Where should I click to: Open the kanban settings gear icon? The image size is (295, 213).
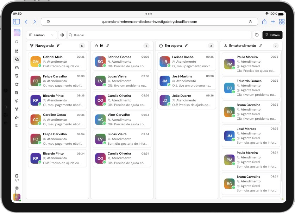coord(62,35)
